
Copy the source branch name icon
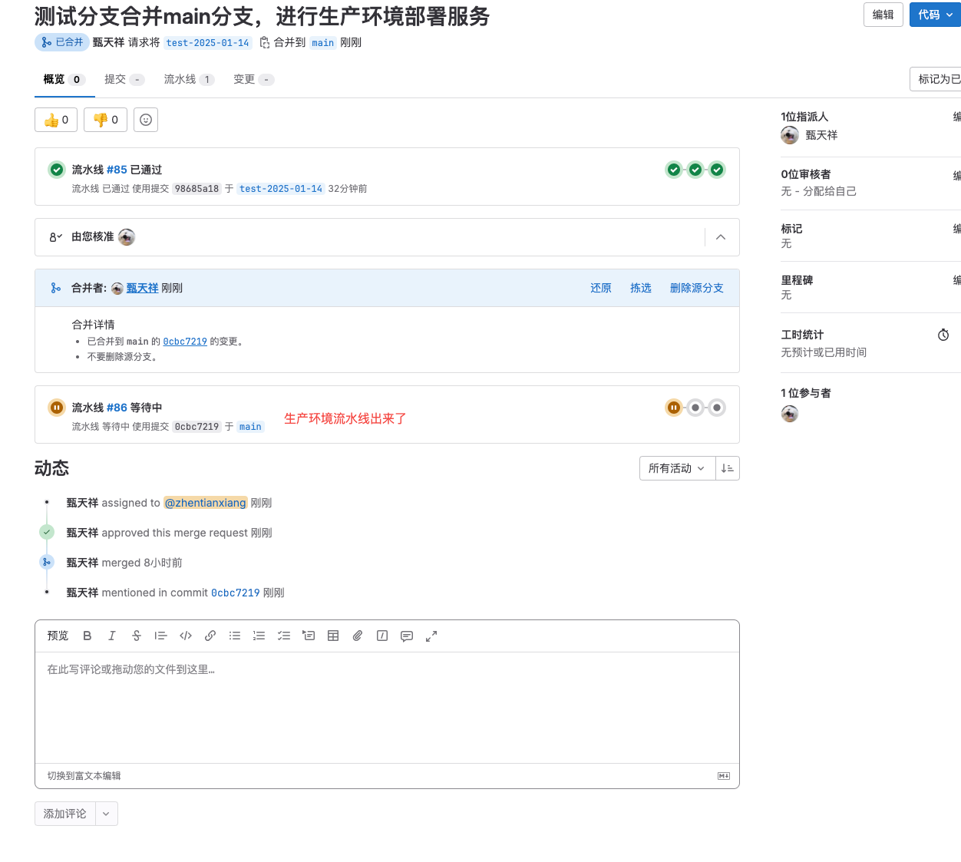(264, 43)
